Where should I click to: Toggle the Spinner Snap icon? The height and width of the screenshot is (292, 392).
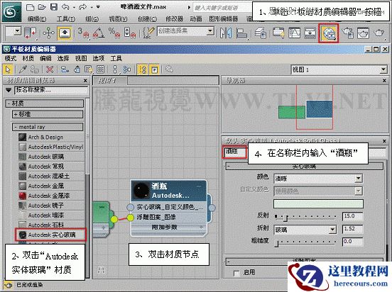(130, 33)
